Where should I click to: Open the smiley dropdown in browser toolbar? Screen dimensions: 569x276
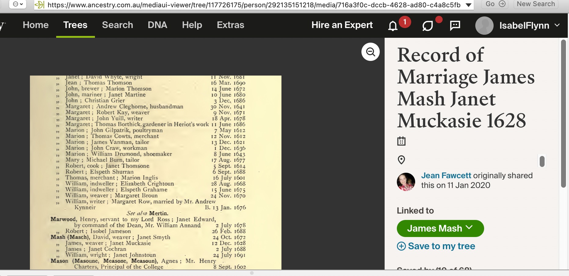pyautogui.click(x=18, y=4)
